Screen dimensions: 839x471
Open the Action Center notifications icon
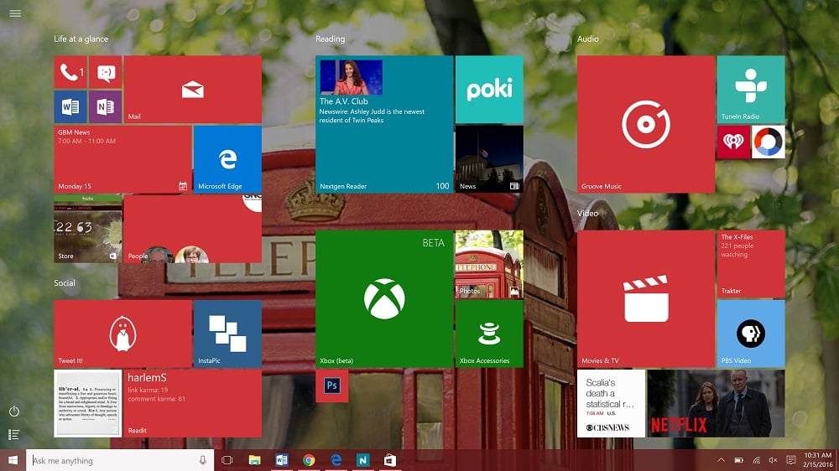pyautogui.click(x=791, y=460)
